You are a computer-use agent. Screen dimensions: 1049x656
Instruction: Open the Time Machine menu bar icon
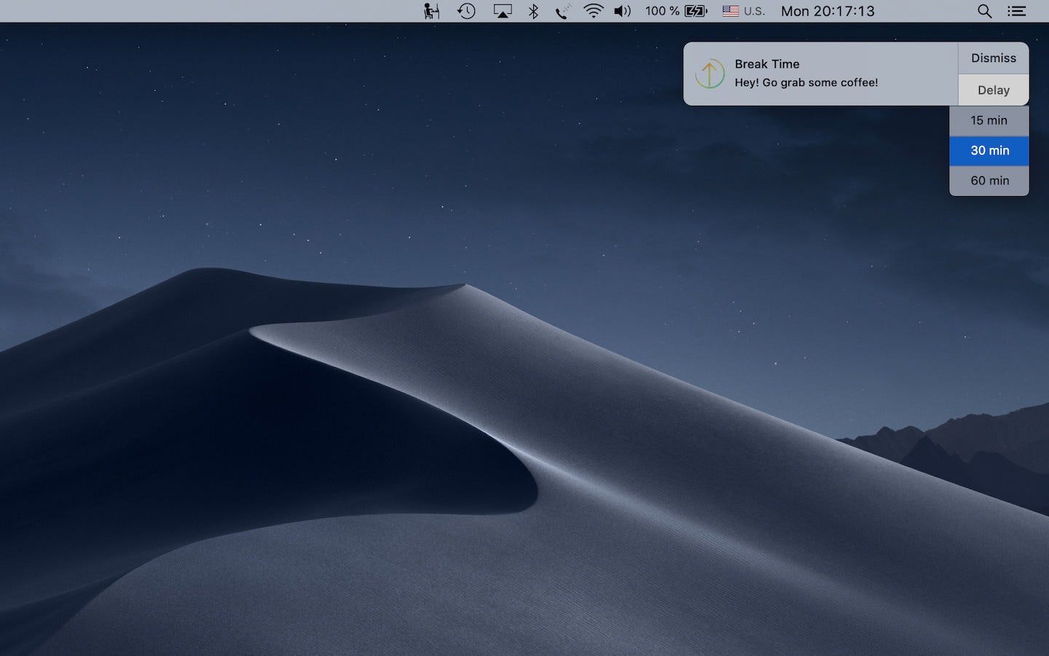point(466,11)
